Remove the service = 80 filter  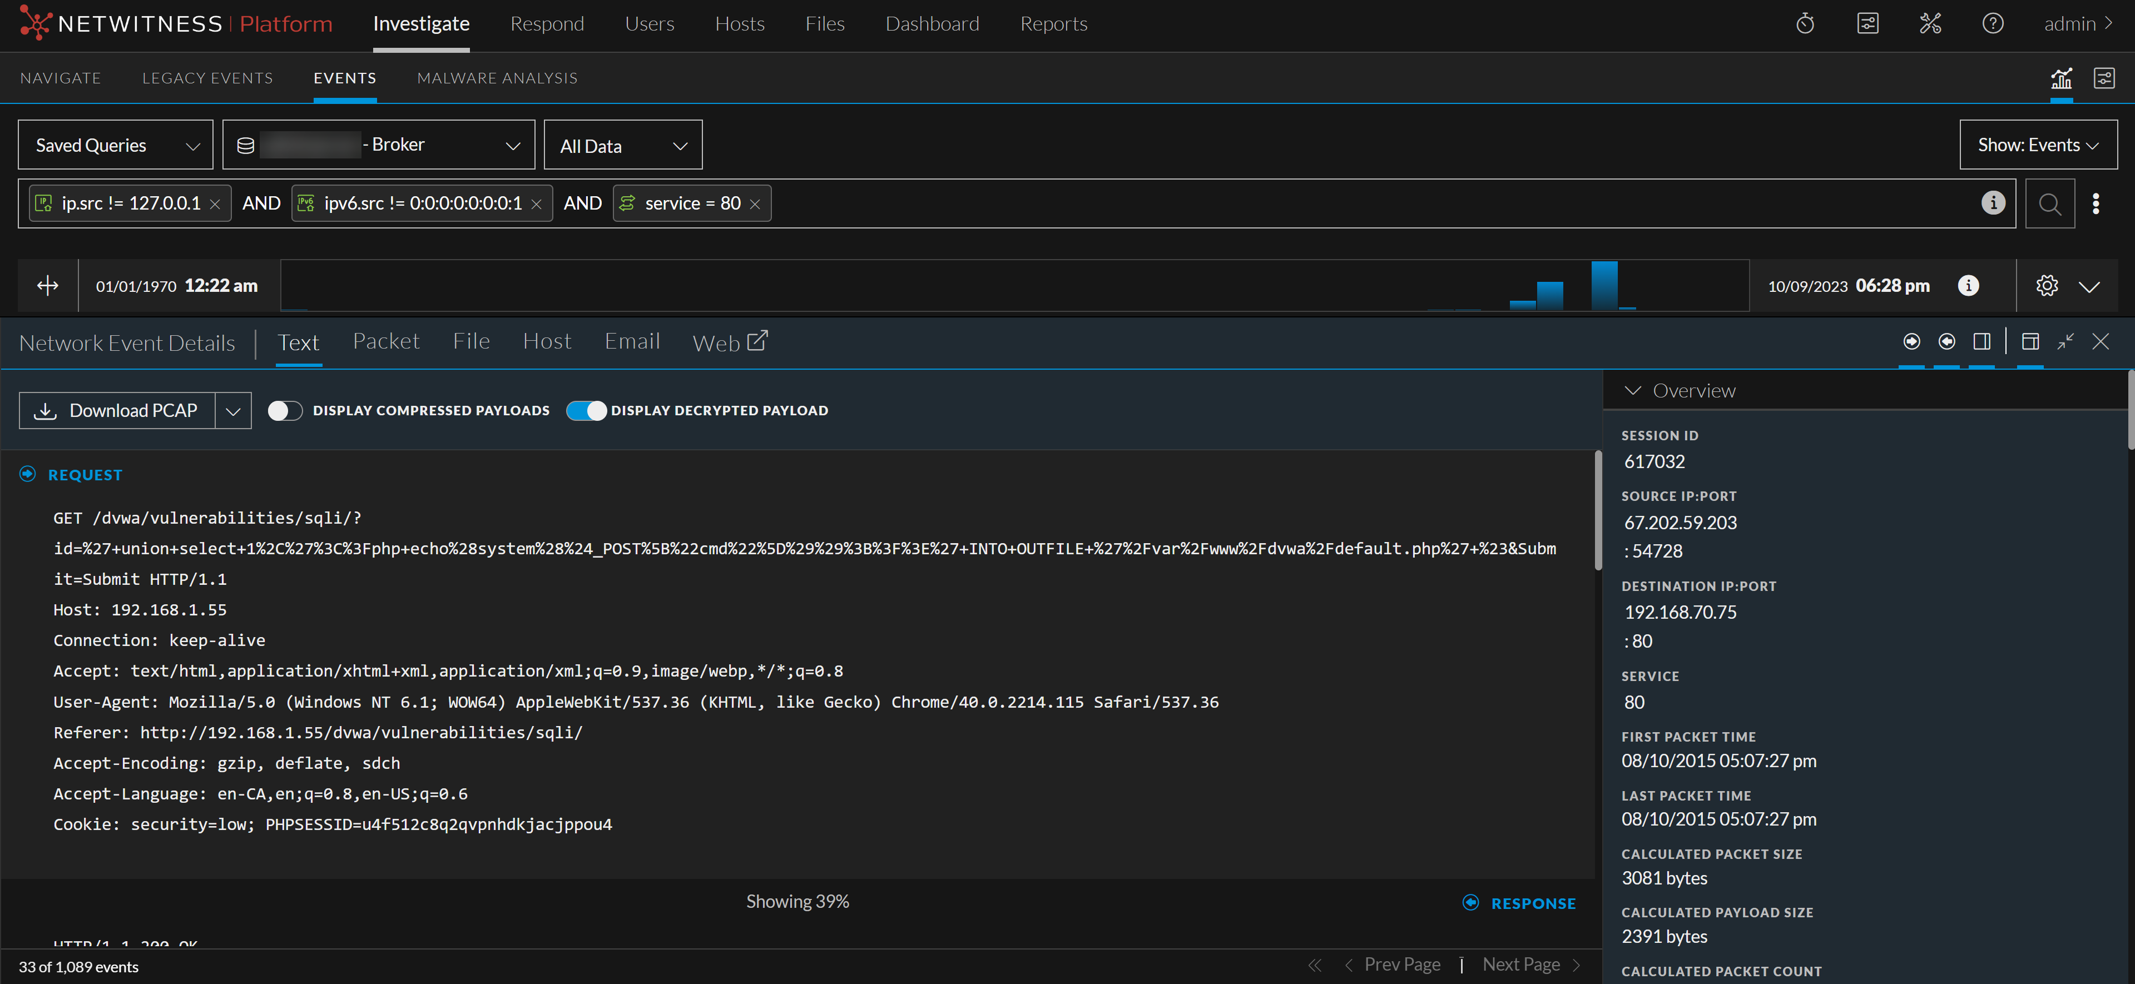[754, 205]
